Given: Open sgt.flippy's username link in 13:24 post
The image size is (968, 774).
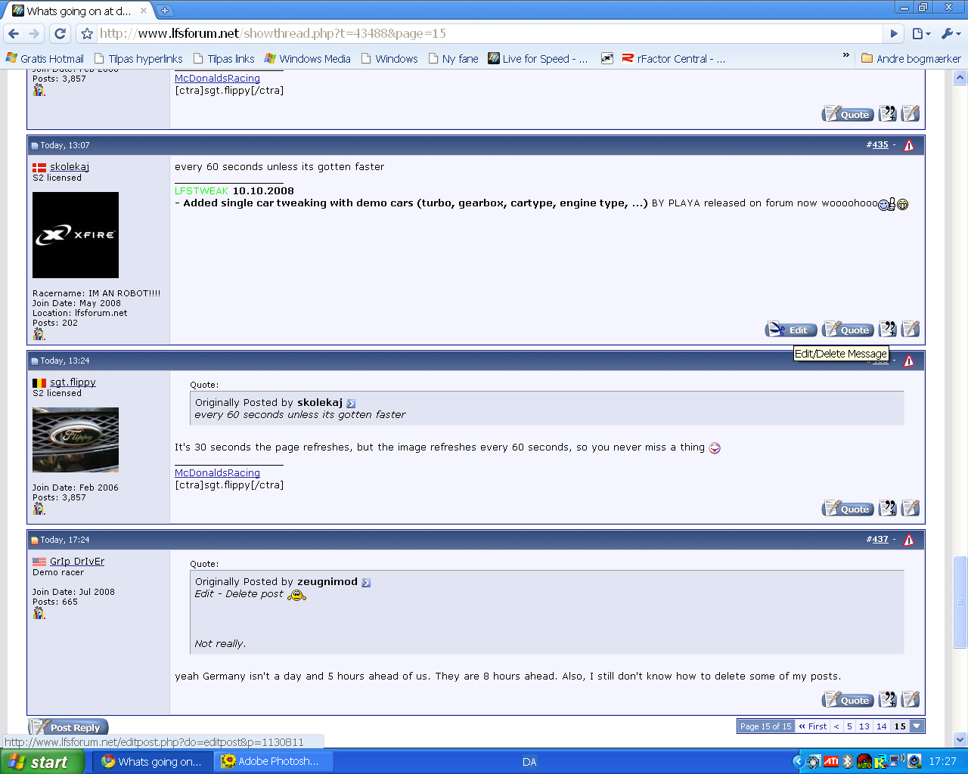Looking at the screenshot, I should coord(73,382).
